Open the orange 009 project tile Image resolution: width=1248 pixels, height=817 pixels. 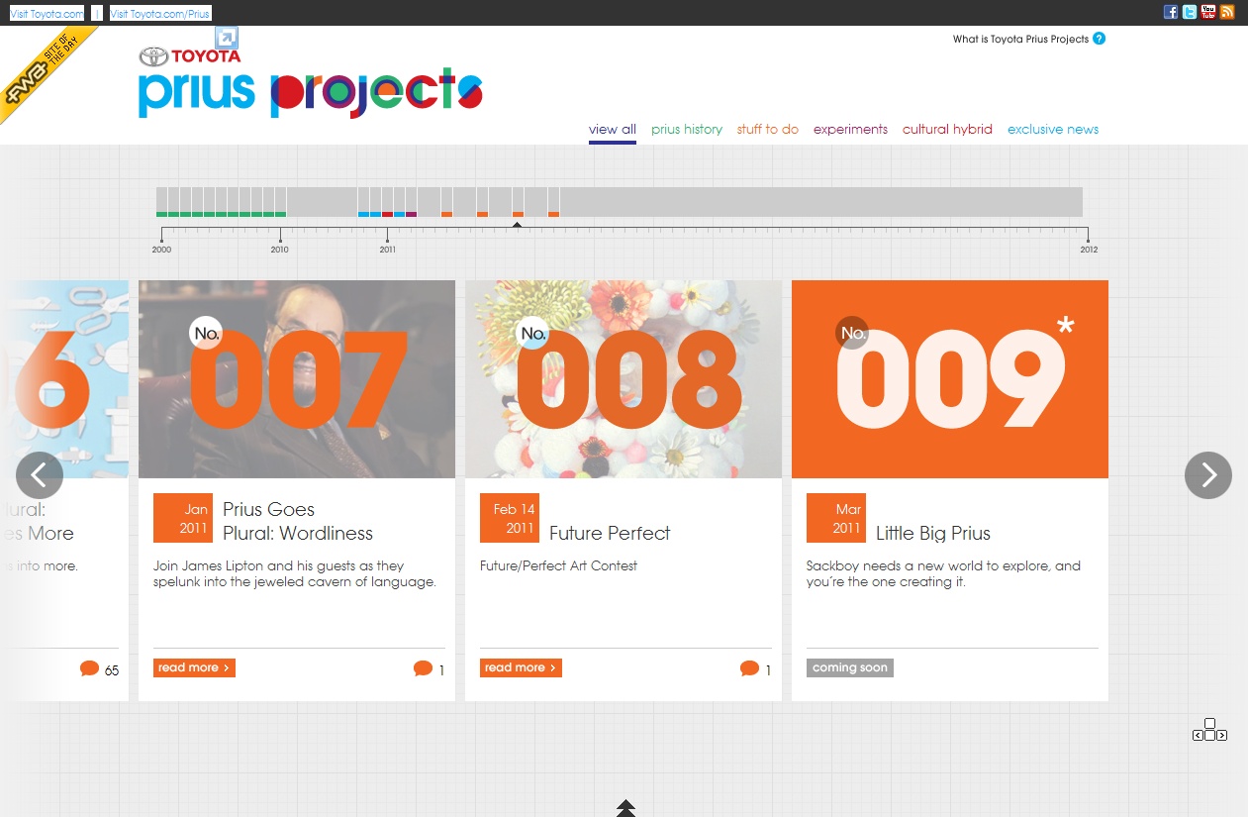pos(950,379)
